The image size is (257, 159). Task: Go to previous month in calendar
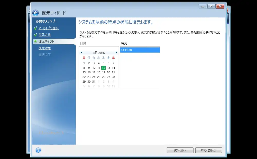(x=81, y=53)
